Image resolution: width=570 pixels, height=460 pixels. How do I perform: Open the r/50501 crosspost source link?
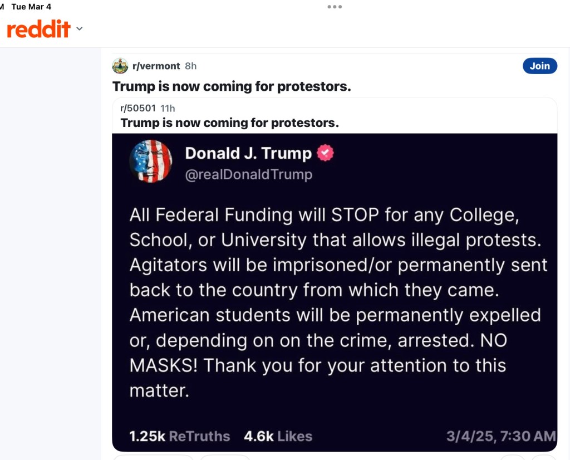[138, 108]
